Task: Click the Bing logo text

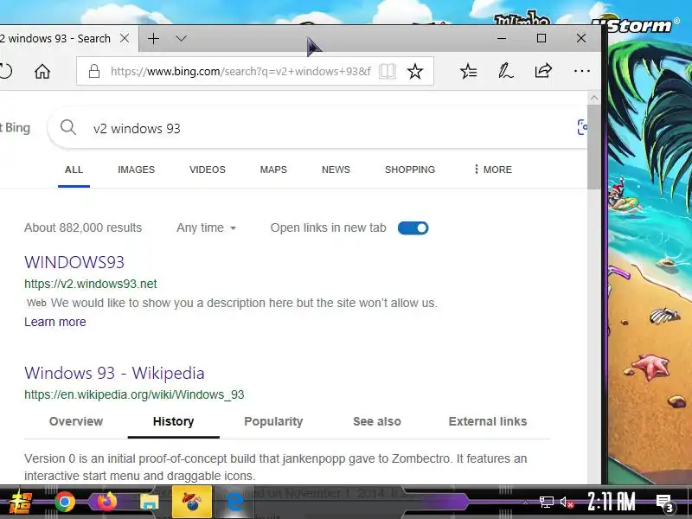Action: coord(16,128)
